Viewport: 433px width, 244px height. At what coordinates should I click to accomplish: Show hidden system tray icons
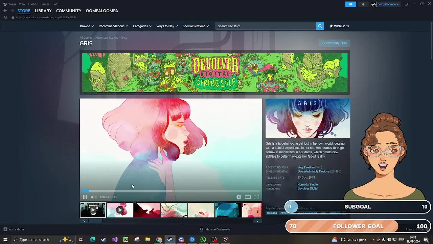click(x=372, y=240)
